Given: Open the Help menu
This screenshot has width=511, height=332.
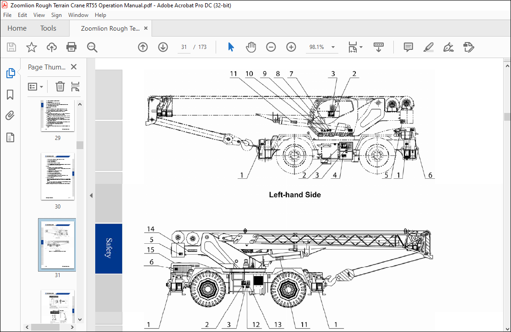Looking at the screenshot, I should click(100, 15).
